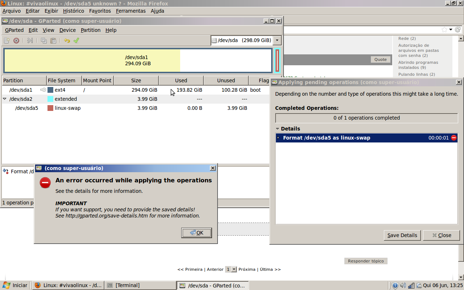Switch to the Firefox taskbar item

pyautogui.click(x=68, y=285)
